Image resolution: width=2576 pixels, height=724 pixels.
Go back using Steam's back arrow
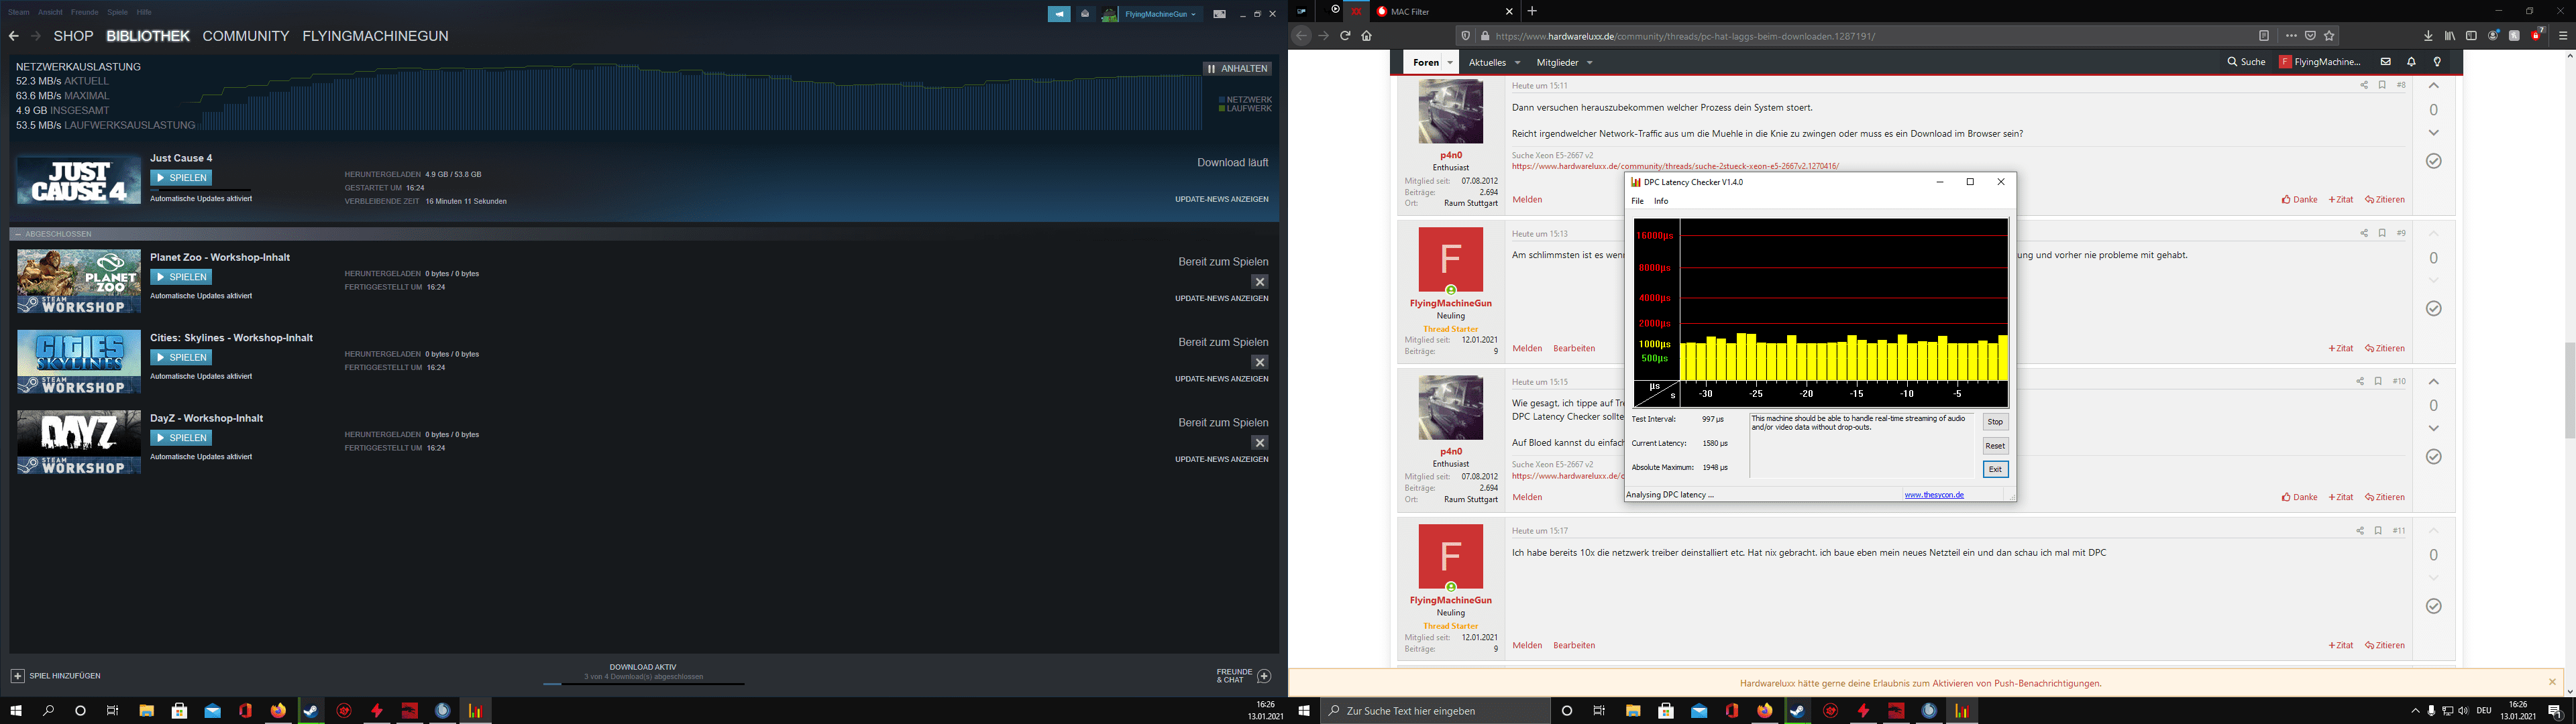pyautogui.click(x=14, y=36)
